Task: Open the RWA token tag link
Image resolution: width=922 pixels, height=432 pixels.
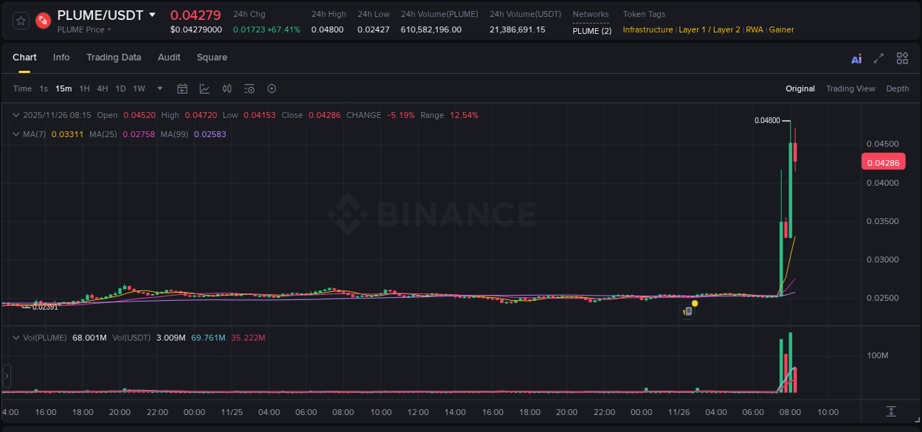Action: 755,30
